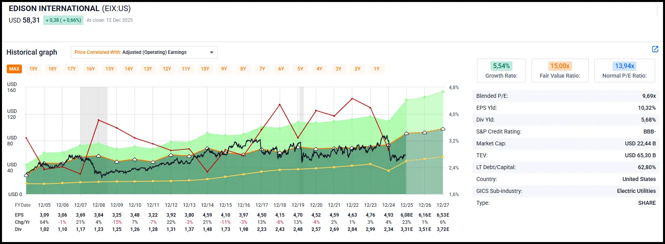The width and height of the screenshot is (665, 244).
Task: Pick the 19Y range option
Action: [33, 69]
